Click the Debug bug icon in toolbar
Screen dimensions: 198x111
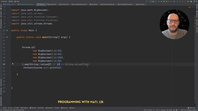(x=161, y=1)
